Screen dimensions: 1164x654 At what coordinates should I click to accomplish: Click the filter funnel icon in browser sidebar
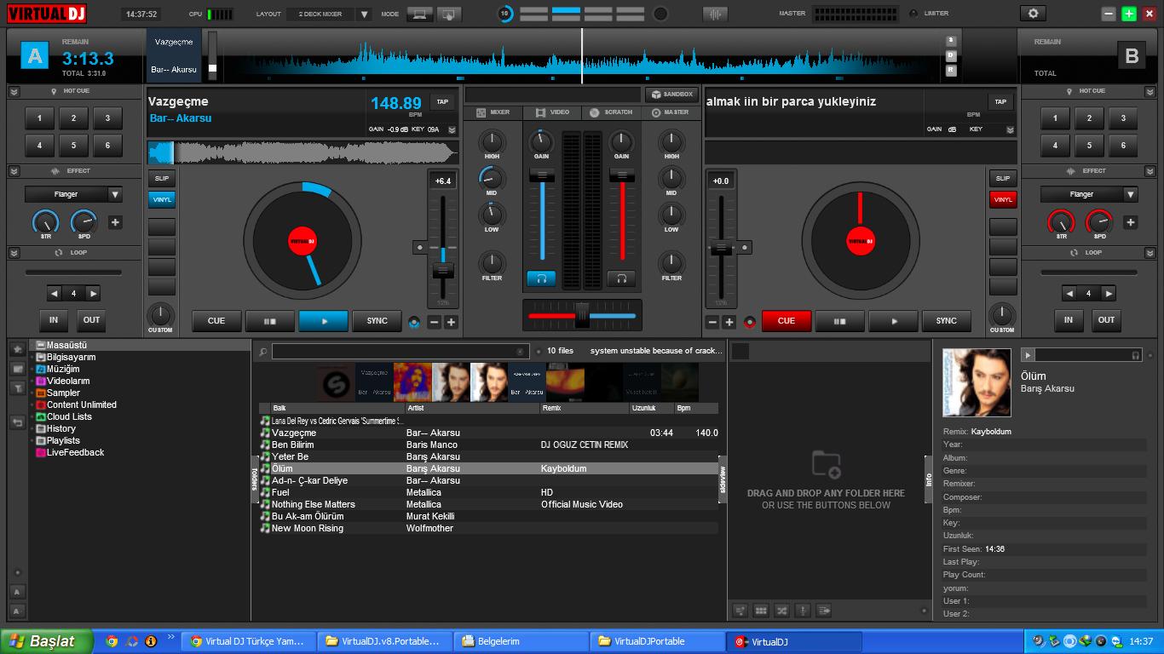coord(16,388)
